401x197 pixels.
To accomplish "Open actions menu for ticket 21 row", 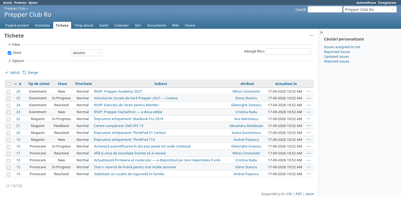I will tap(309, 126).
